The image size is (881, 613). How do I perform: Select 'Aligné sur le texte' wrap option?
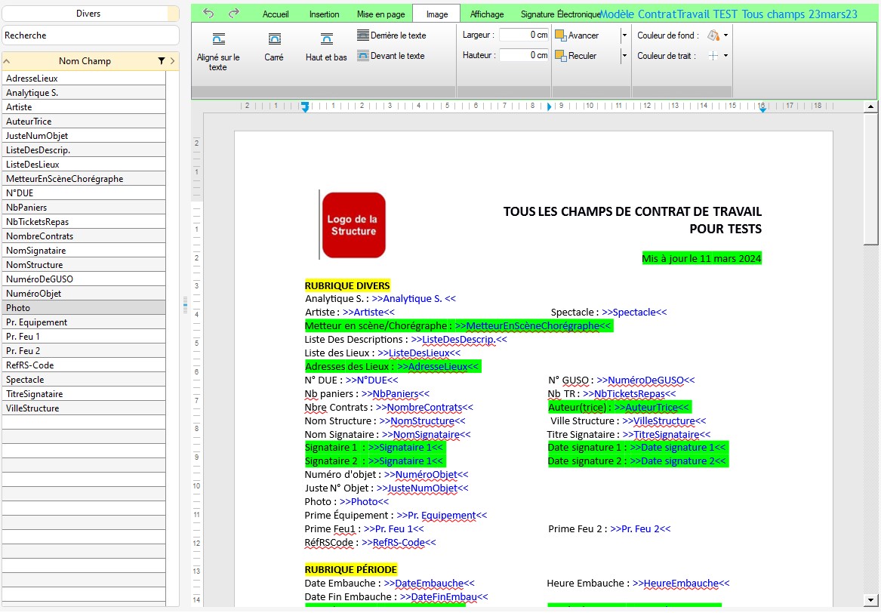click(x=218, y=51)
